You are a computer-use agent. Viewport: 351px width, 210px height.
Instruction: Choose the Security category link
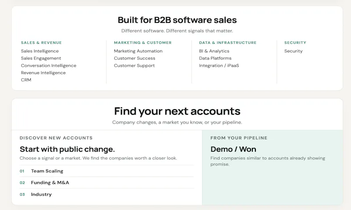293,51
